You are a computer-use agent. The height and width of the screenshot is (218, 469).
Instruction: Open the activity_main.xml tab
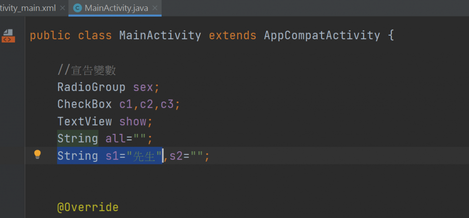click(27, 8)
